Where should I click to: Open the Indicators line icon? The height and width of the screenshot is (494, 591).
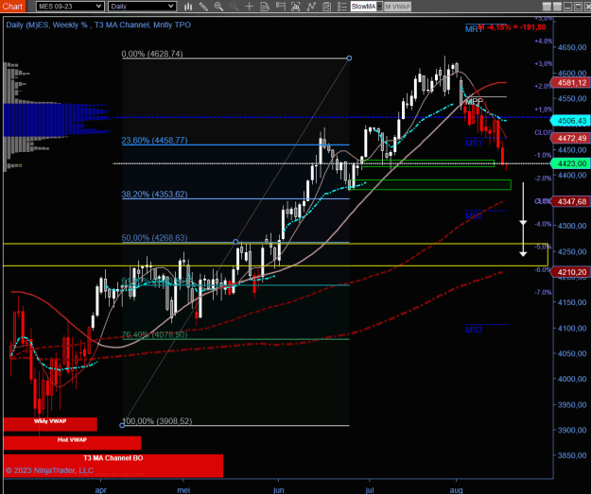point(311,7)
